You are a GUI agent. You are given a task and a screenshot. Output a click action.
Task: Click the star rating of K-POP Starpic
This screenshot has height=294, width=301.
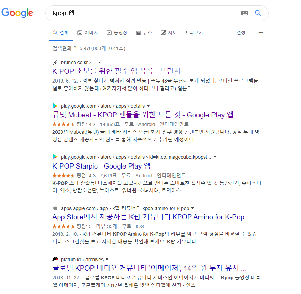[x=63, y=176]
